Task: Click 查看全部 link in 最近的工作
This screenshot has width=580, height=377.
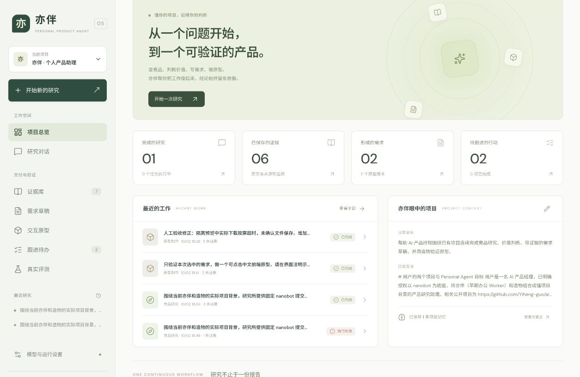Action: 352,209
